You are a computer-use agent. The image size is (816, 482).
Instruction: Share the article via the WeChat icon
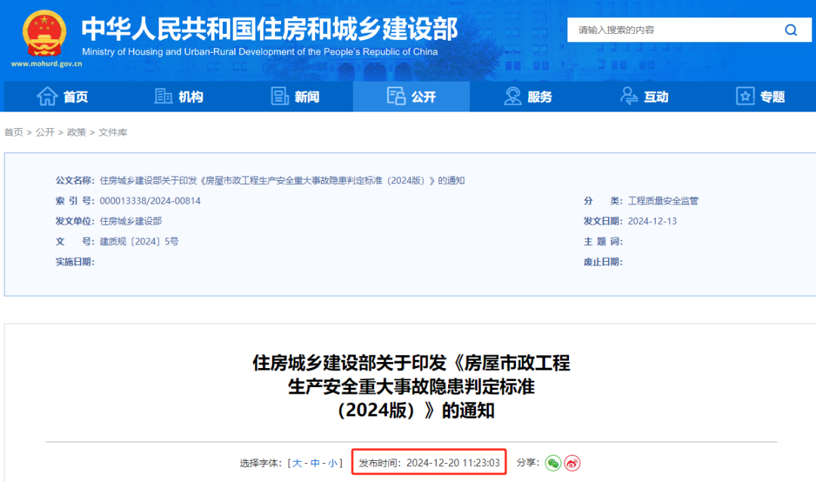click(x=555, y=463)
